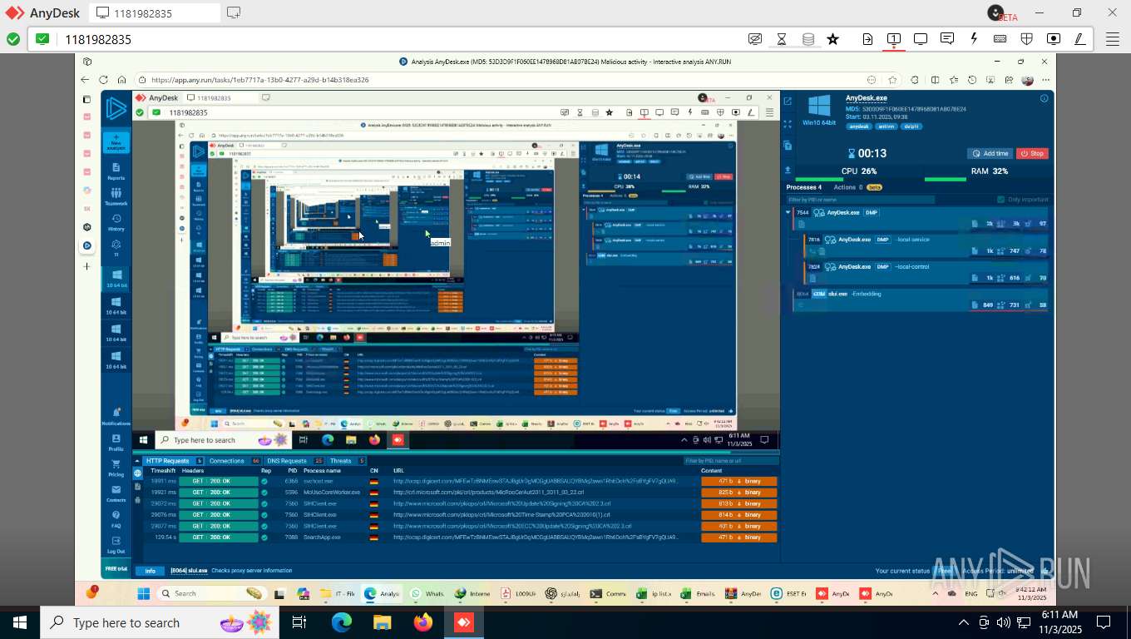Show hidden icons chevron in outer system tray

[963, 622]
